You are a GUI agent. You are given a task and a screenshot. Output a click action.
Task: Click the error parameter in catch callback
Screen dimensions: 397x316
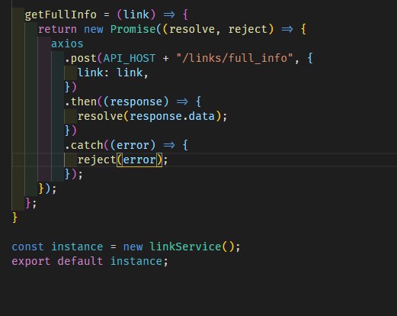coord(133,145)
